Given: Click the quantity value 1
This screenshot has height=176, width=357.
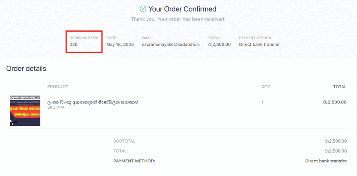Looking at the screenshot, I should coord(262,102).
